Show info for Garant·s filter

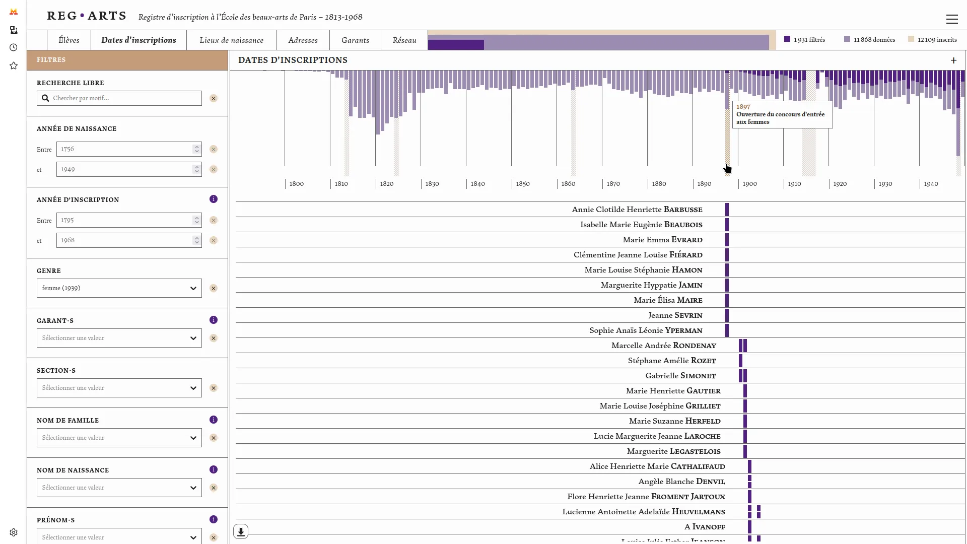tap(214, 320)
